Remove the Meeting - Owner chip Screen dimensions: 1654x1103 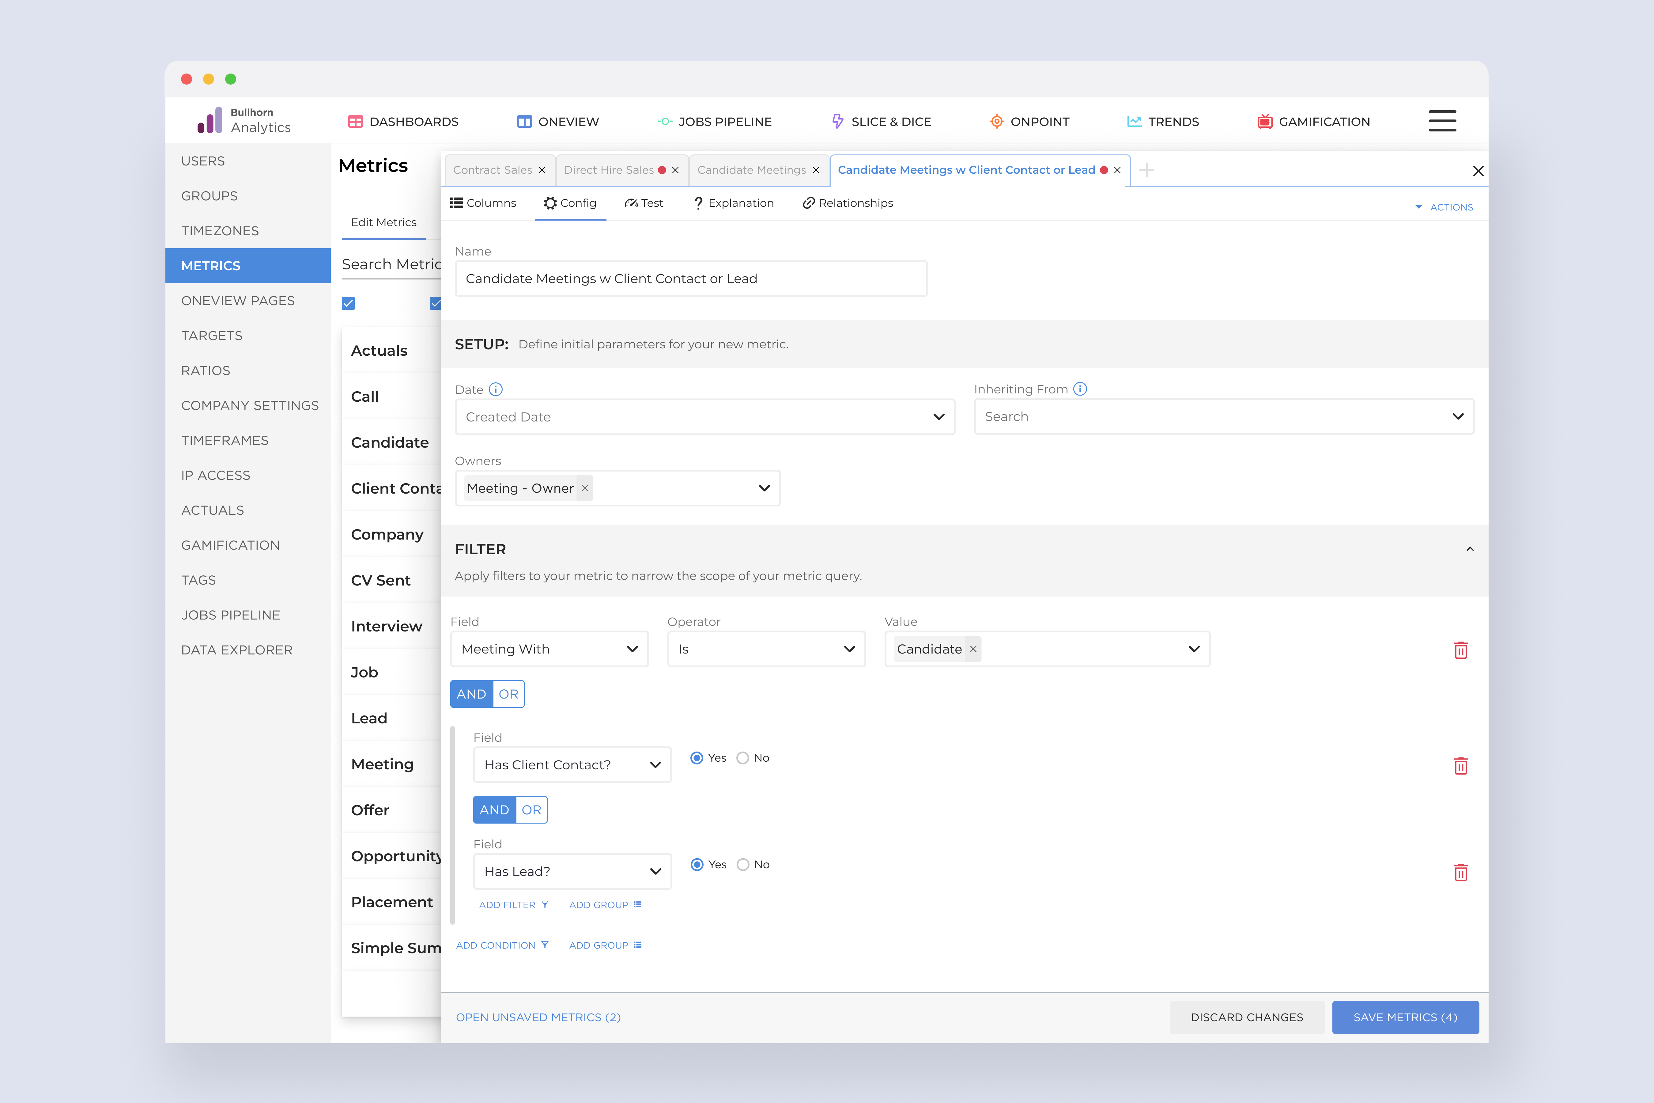(584, 488)
